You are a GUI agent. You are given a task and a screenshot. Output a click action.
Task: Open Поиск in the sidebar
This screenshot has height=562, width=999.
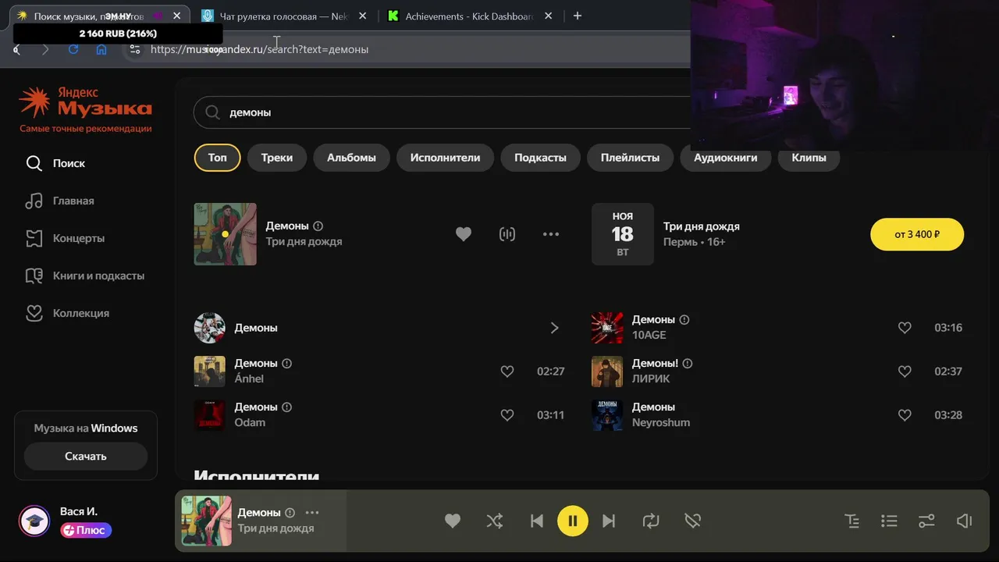pyautogui.click(x=55, y=163)
